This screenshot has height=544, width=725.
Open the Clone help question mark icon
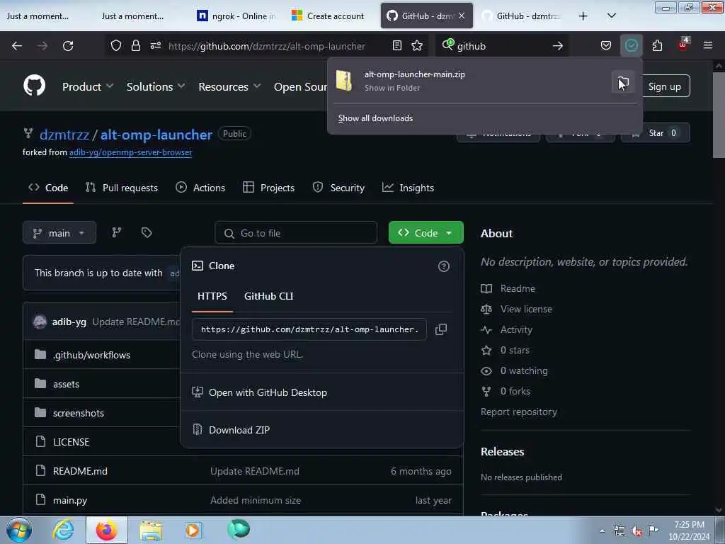pos(443,266)
